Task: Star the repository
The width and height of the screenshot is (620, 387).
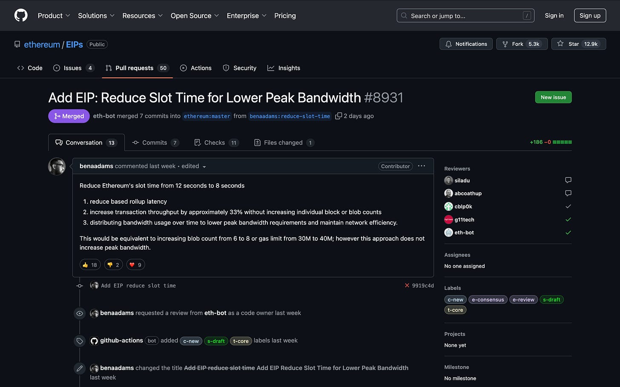Action: pos(579,44)
